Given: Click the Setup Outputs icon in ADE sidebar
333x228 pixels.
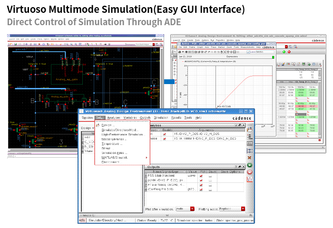Looking at the screenshot, I should pos(250,151).
